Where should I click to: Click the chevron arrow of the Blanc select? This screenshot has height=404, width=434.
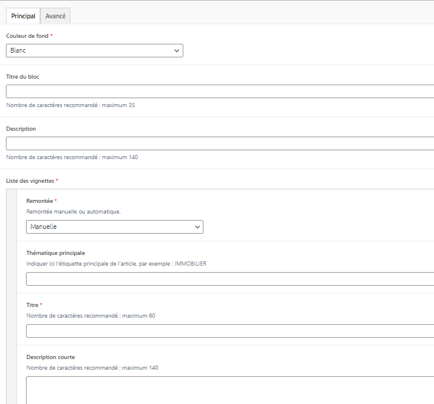(x=177, y=51)
